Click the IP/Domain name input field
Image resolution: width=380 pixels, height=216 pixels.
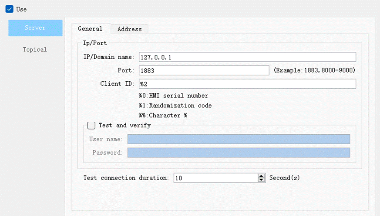tap(247, 57)
